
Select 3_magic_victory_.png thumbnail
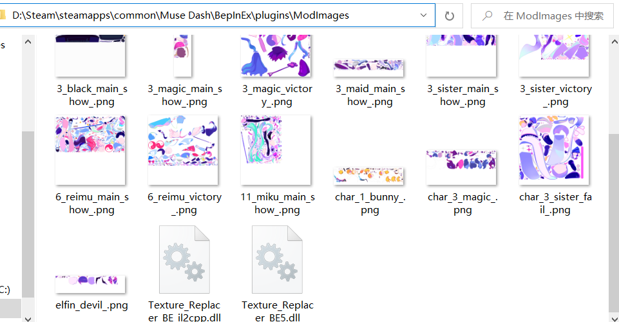click(276, 55)
